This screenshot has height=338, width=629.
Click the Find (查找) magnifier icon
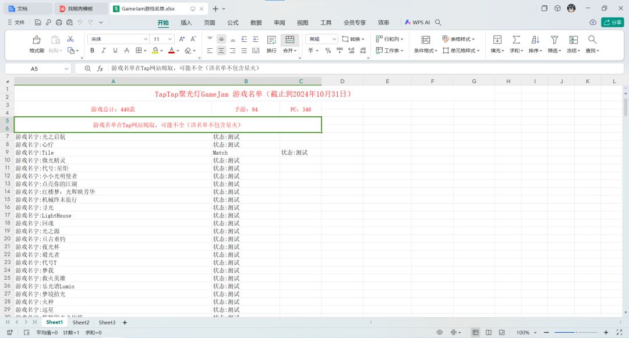point(592,40)
